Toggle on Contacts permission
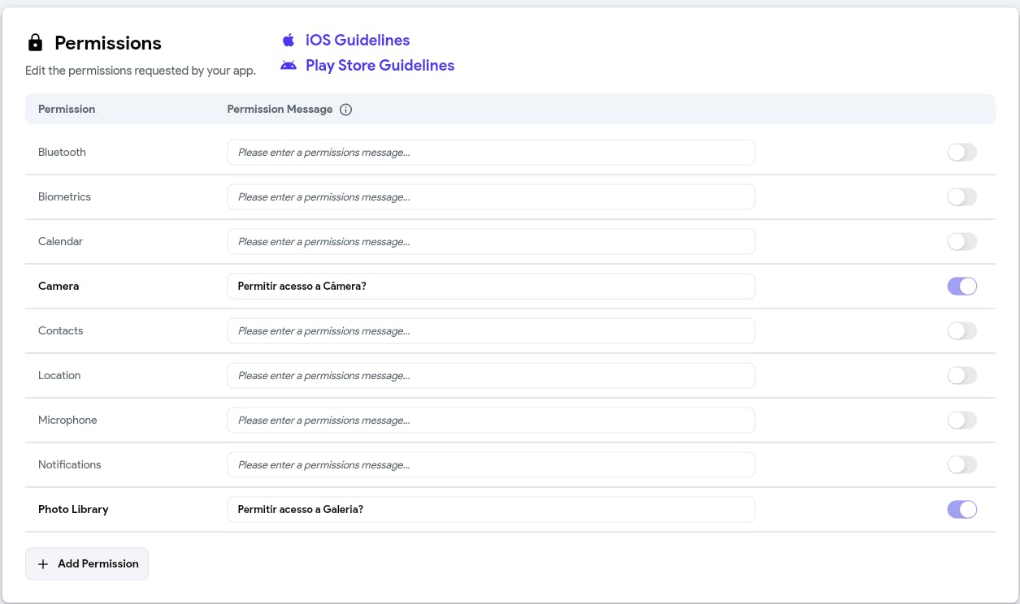Screen dimensions: 1020x604 point(961,331)
